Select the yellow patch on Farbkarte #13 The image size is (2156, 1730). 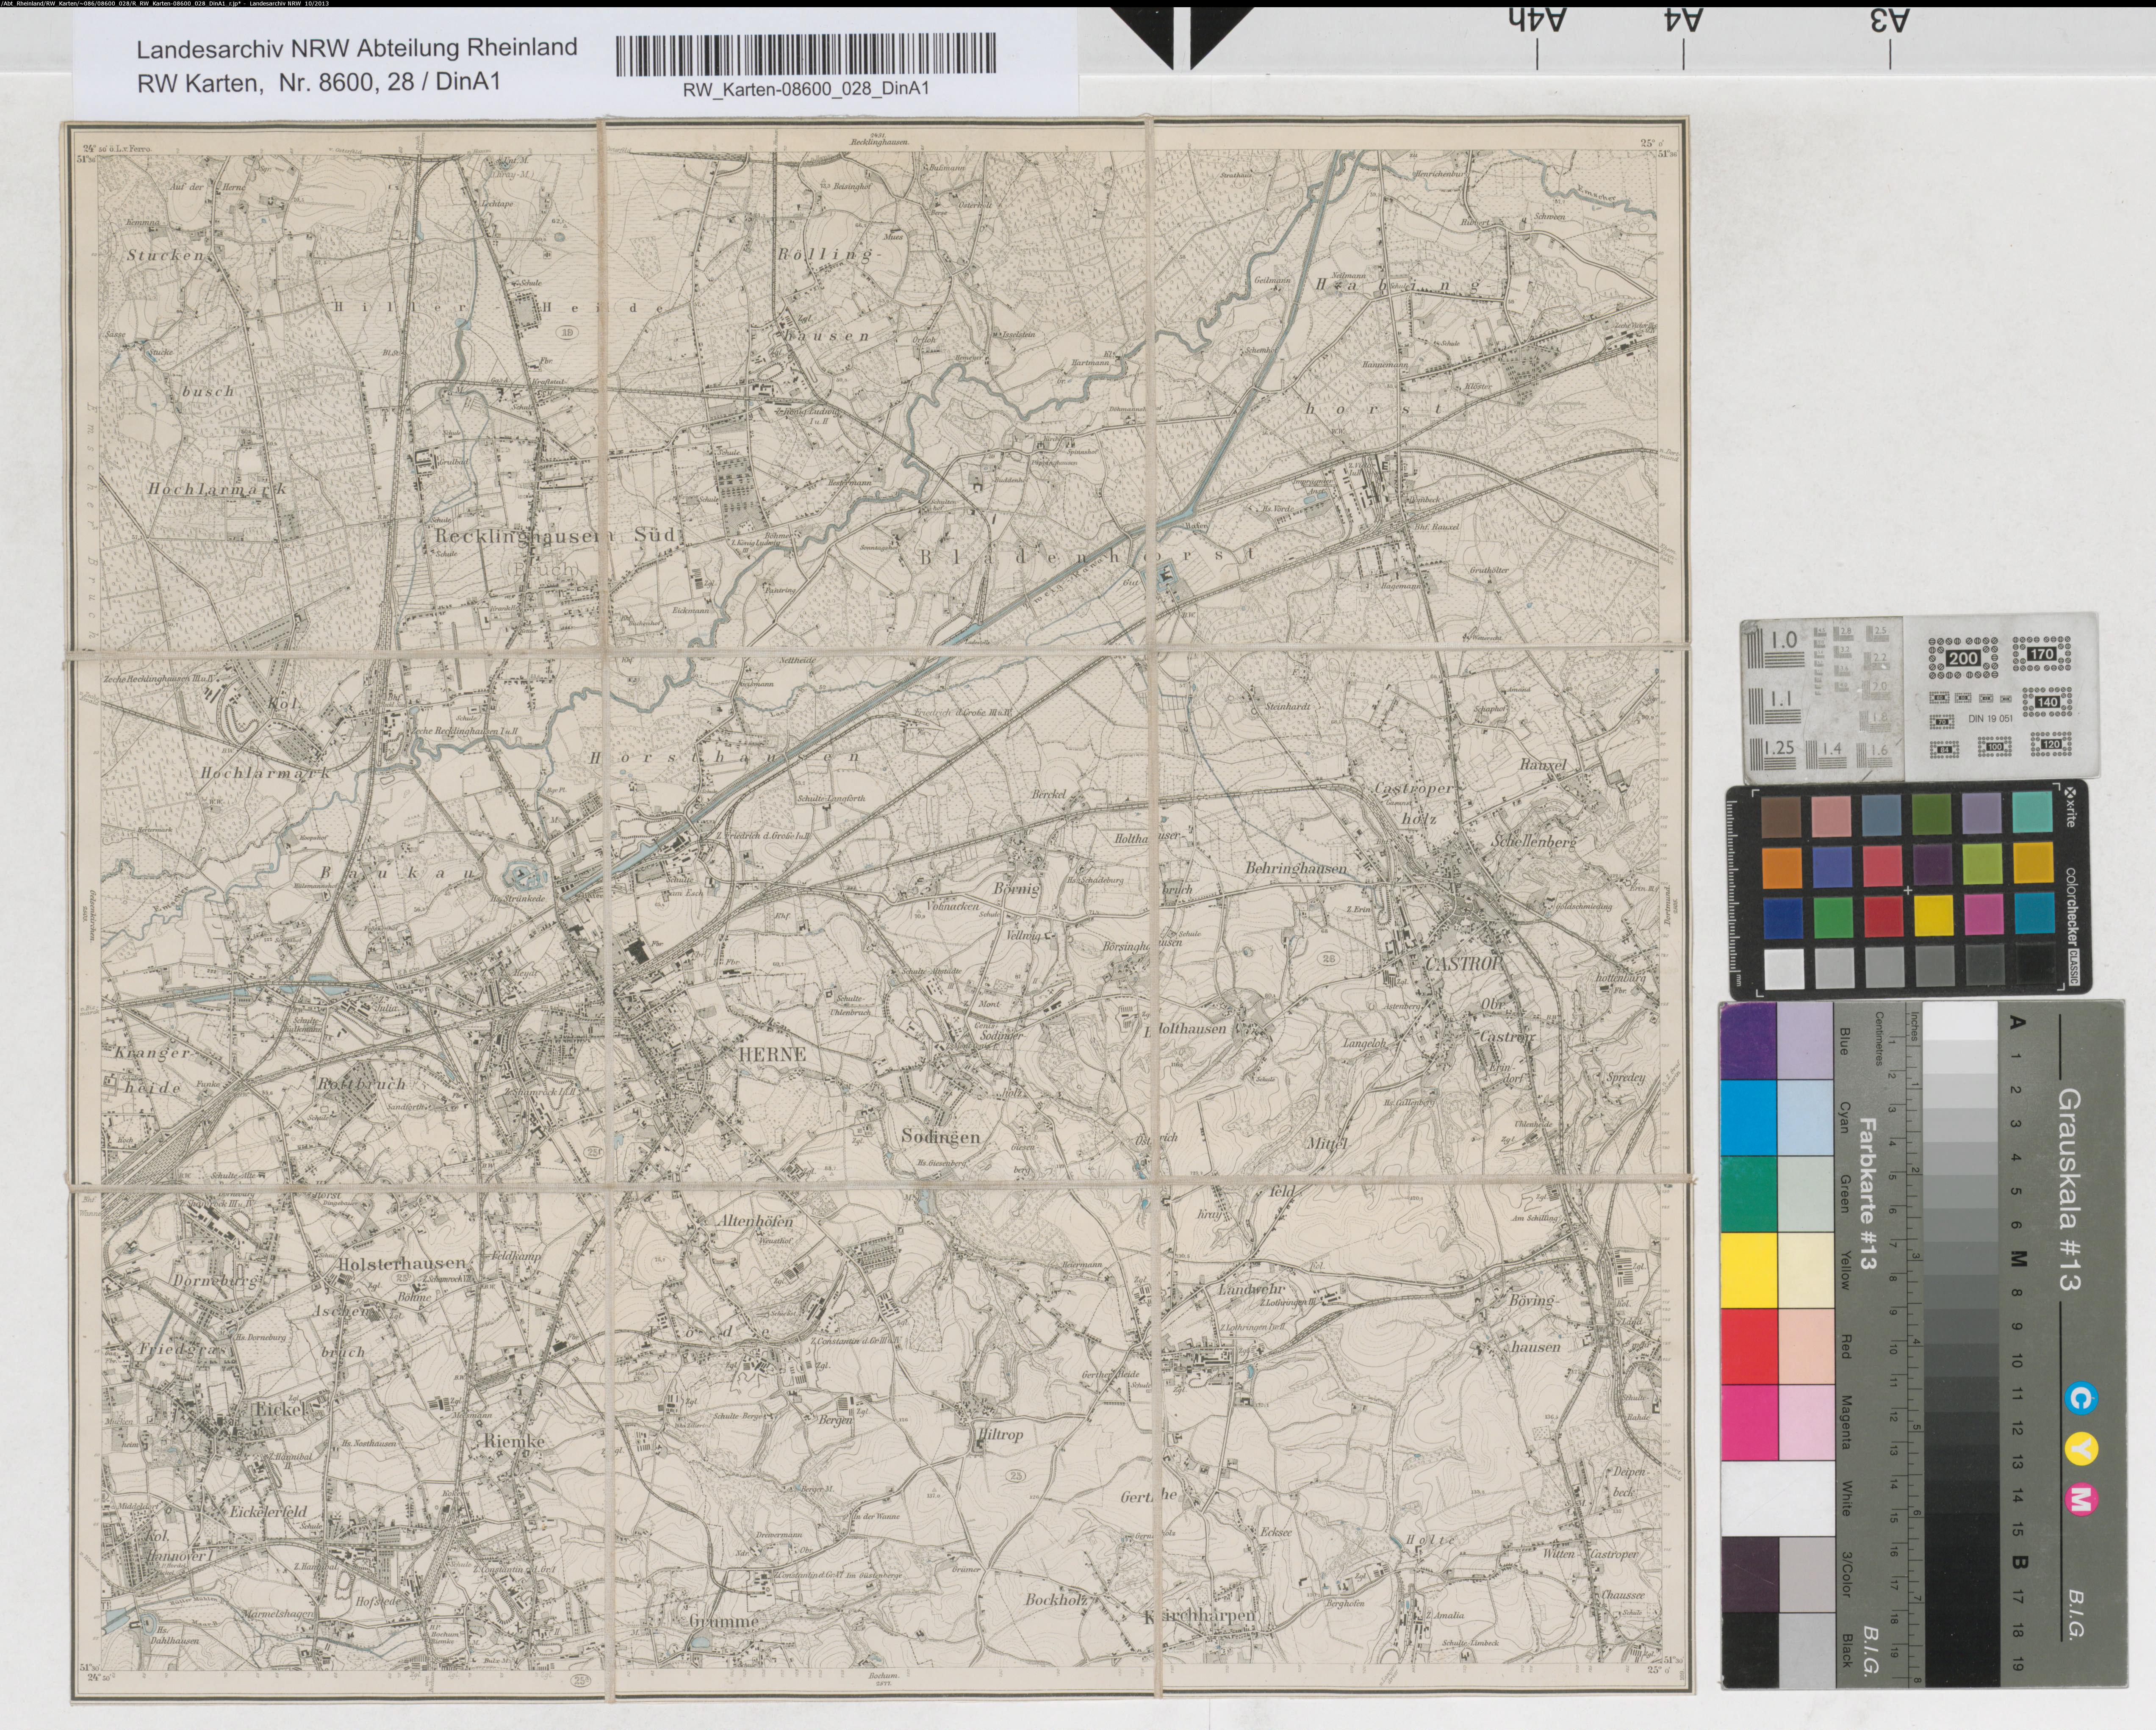(x=1749, y=1270)
